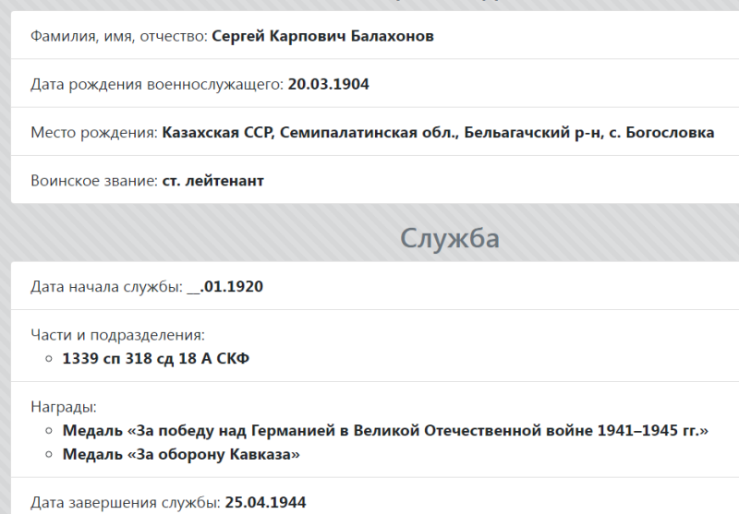Click the bullet beside the 1339 сп unit
The image size is (739, 514).
[x=49, y=359]
